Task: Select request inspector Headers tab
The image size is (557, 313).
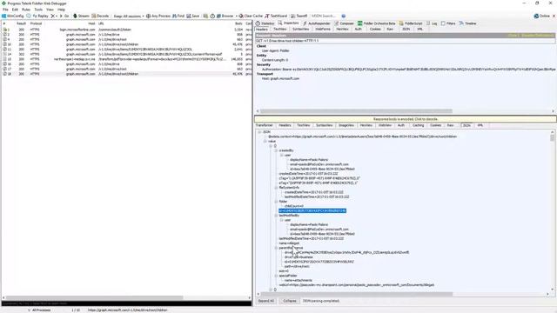Action: click(x=262, y=29)
